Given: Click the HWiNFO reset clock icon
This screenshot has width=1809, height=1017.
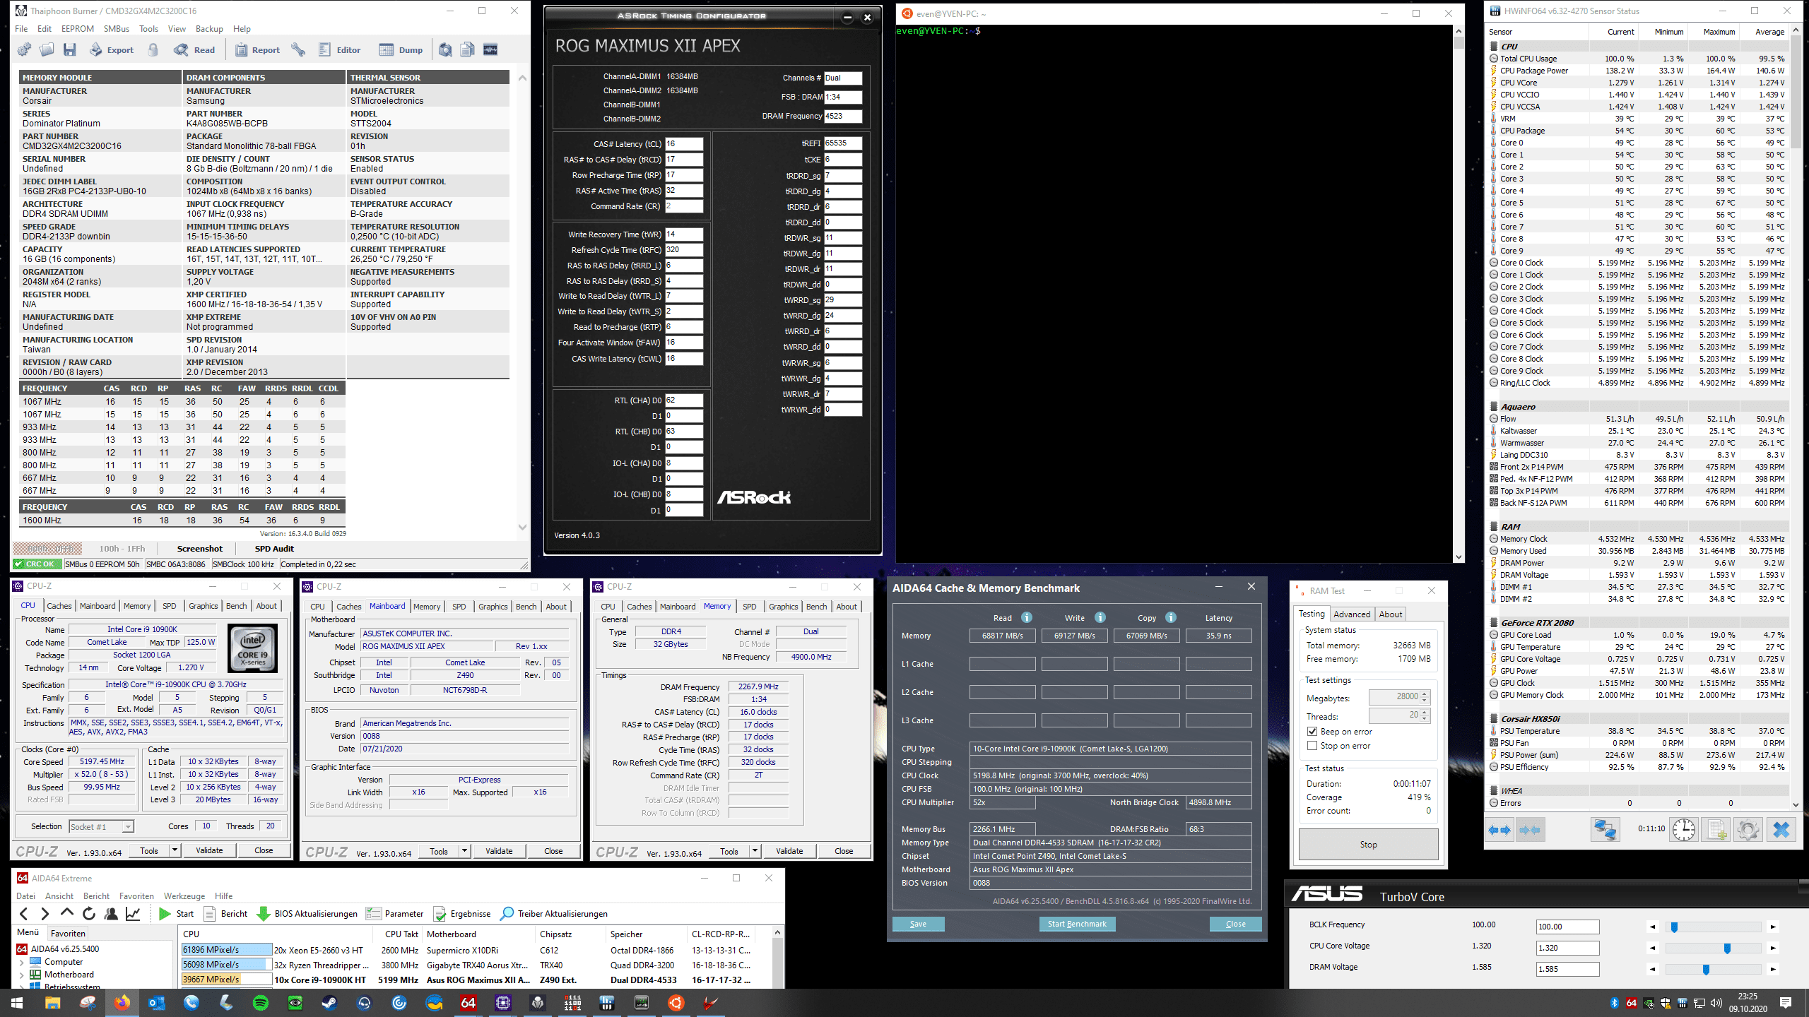Looking at the screenshot, I should tap(1683, 829).
